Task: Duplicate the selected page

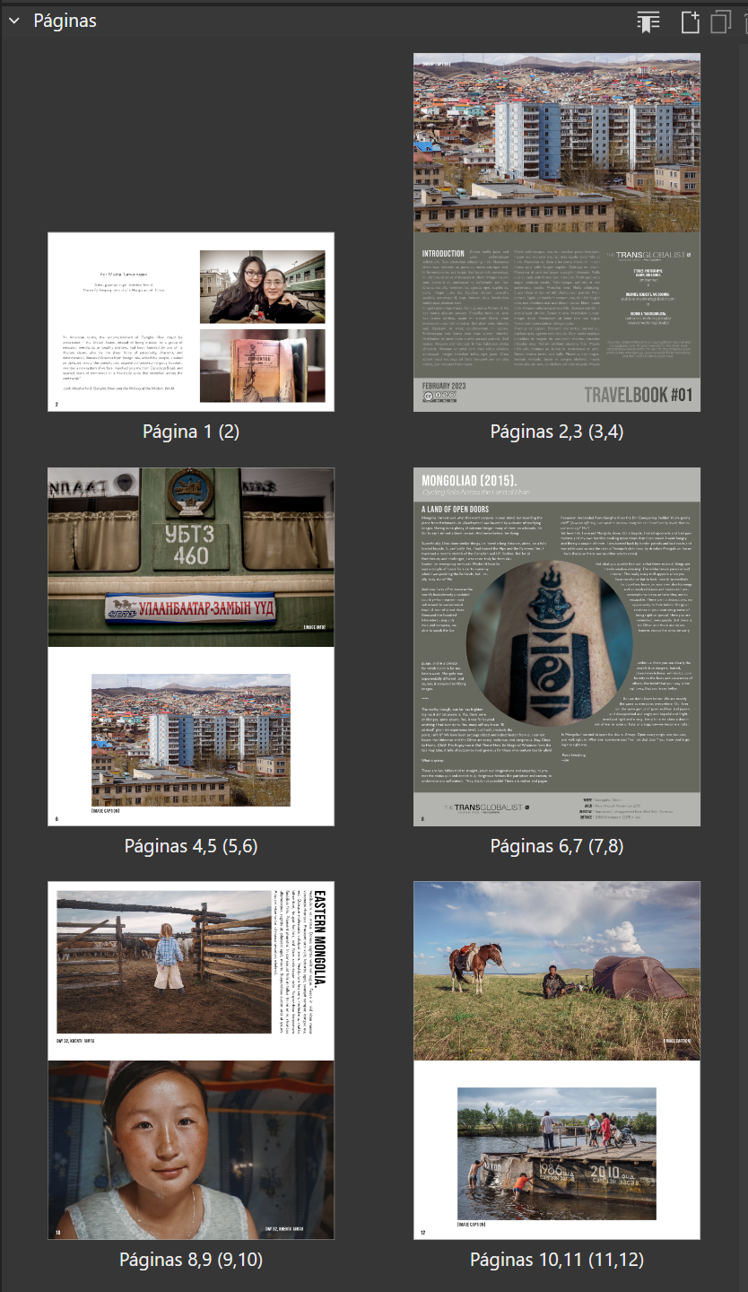Action: [719, 20]
